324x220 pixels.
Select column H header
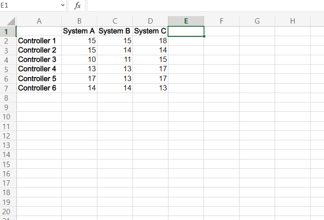click(292, 21)
